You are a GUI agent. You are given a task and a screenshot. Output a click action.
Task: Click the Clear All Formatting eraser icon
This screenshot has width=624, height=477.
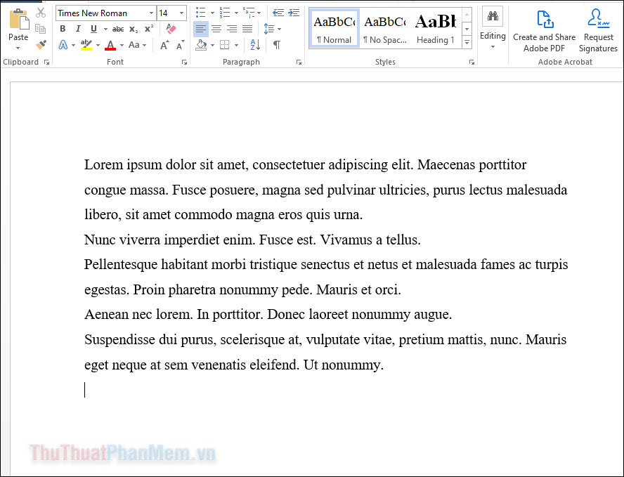click(171, 29)
